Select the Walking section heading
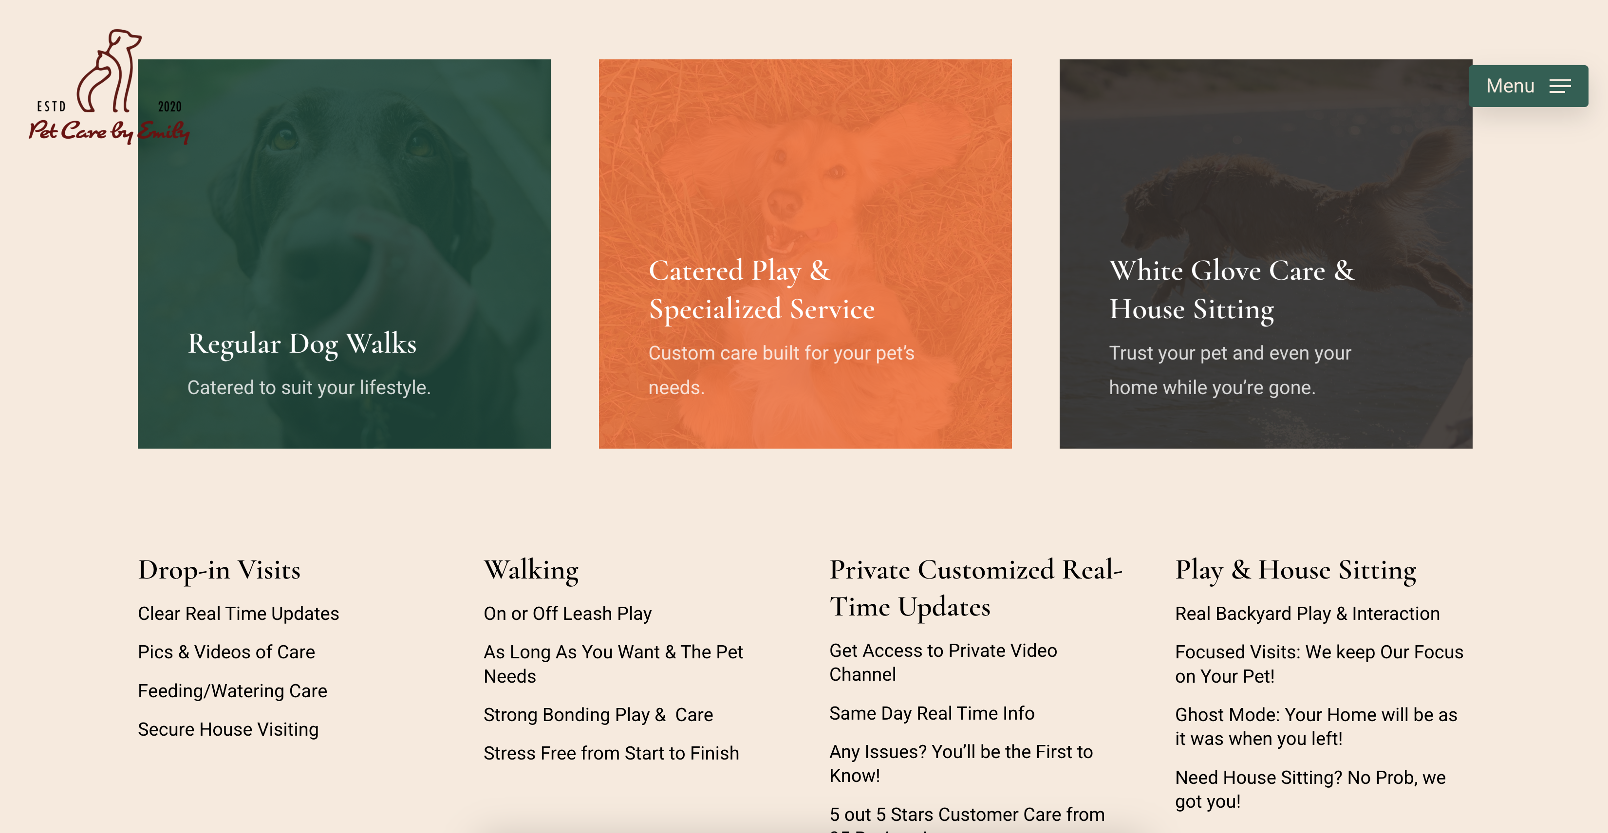Viewport: 1608px width, 833px height. click(531, 570)
